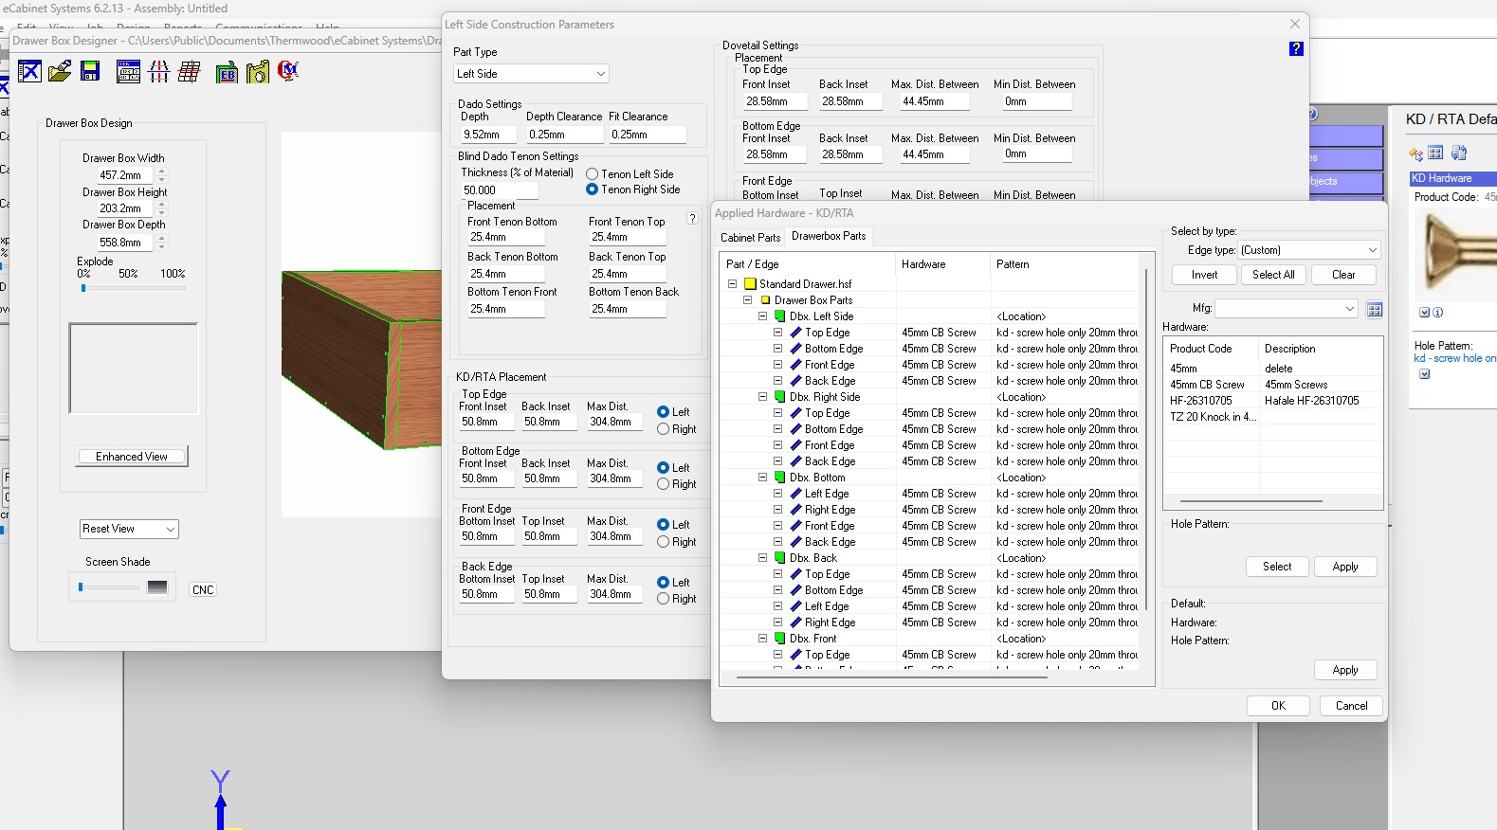
Task: Choose Right for Top Edge KD/RTA placement
Action: click(664, 429)
